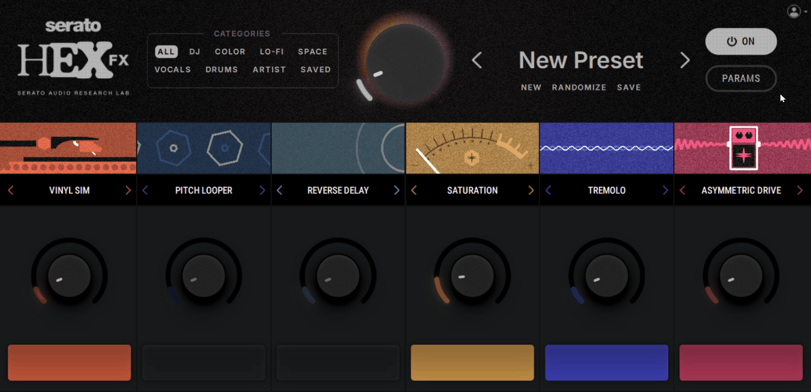Image resolution: width=811 pixels, height=392 pixels.
Task: Click the New Preset name field
Action: [x=581, y=60]
